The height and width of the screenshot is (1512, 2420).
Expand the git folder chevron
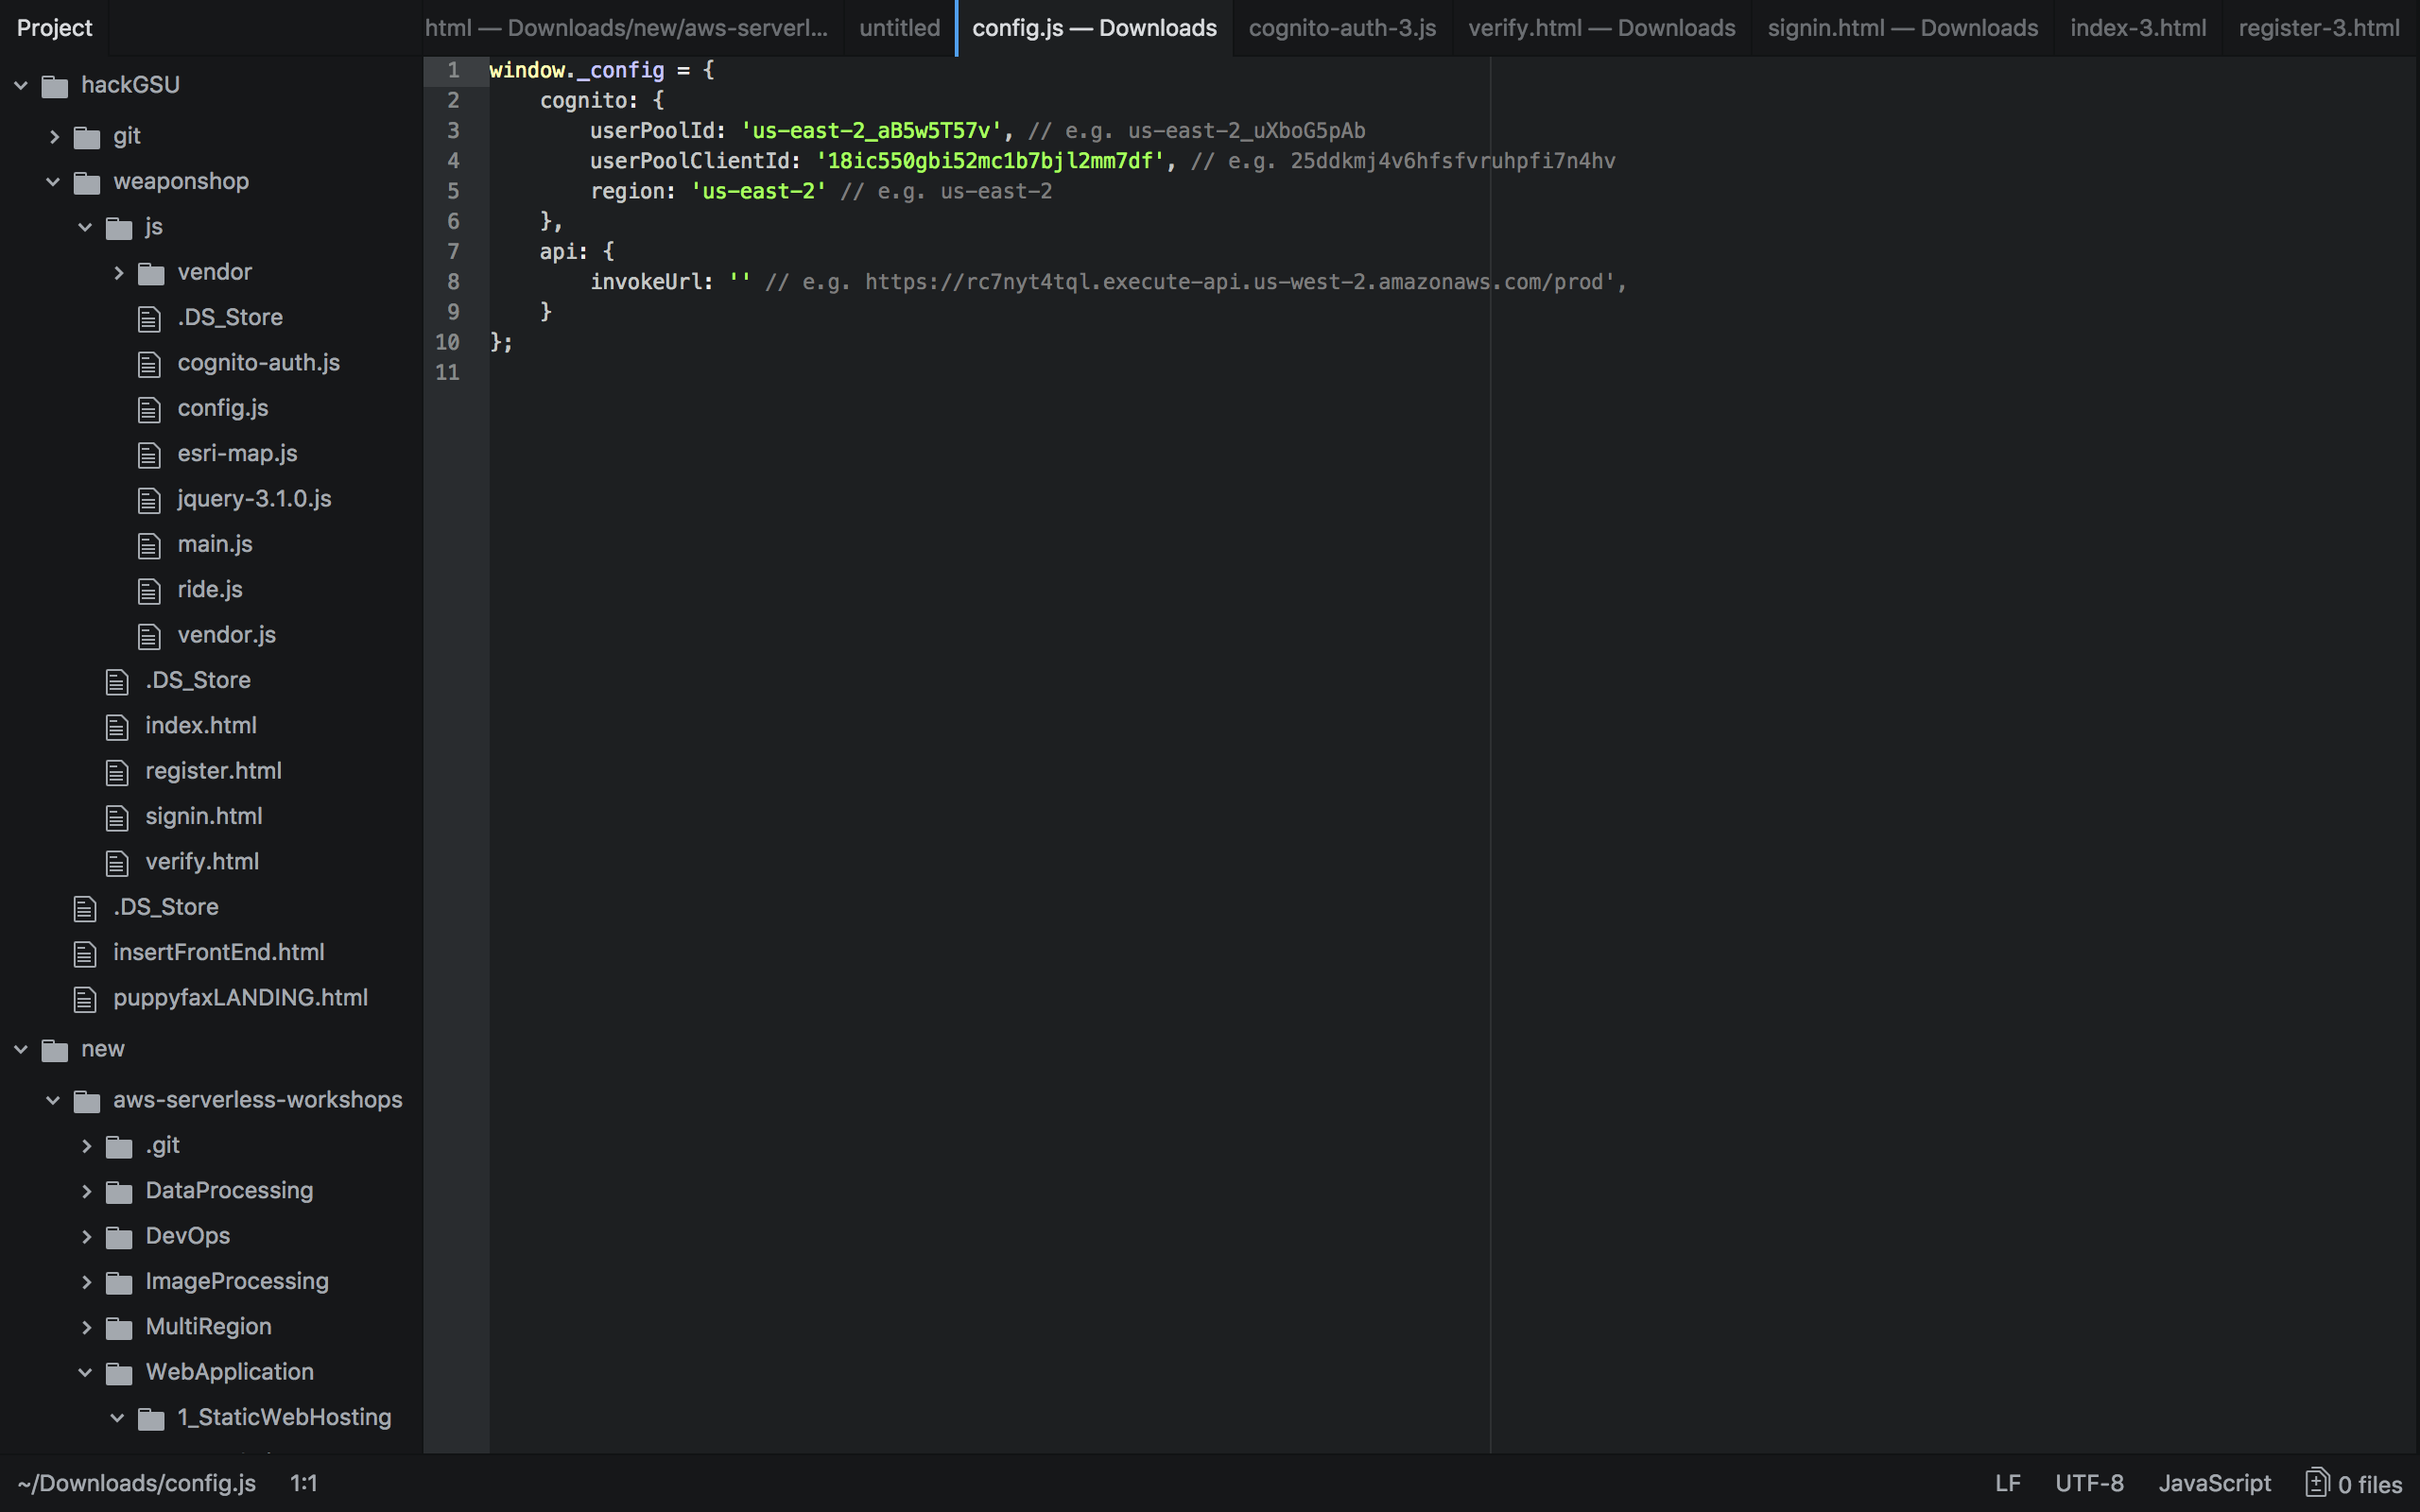(x=54, y=137)
